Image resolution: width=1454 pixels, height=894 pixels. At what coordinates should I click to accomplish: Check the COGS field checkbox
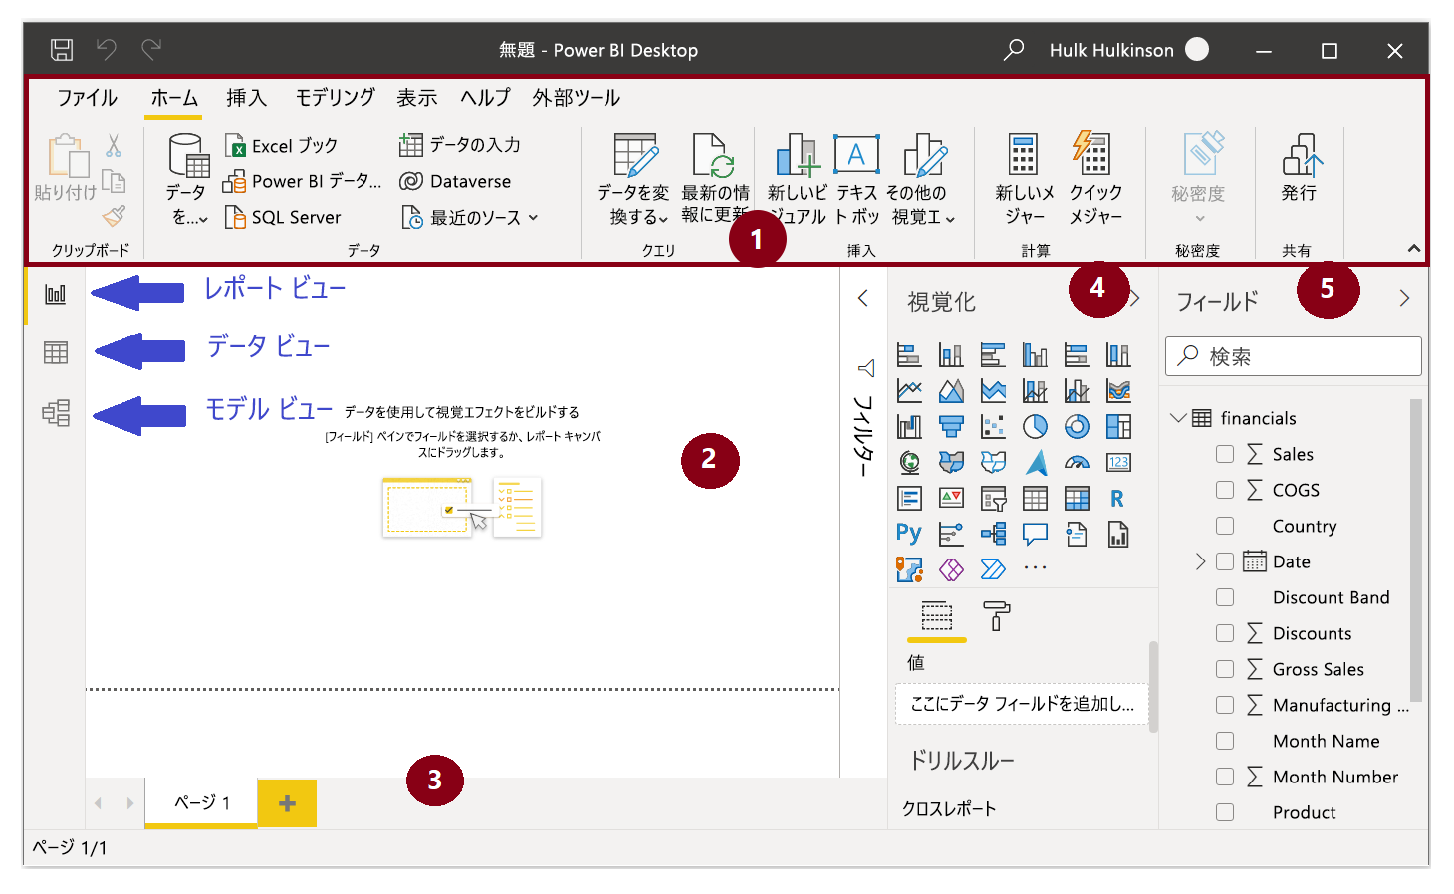pos(1225,490)
